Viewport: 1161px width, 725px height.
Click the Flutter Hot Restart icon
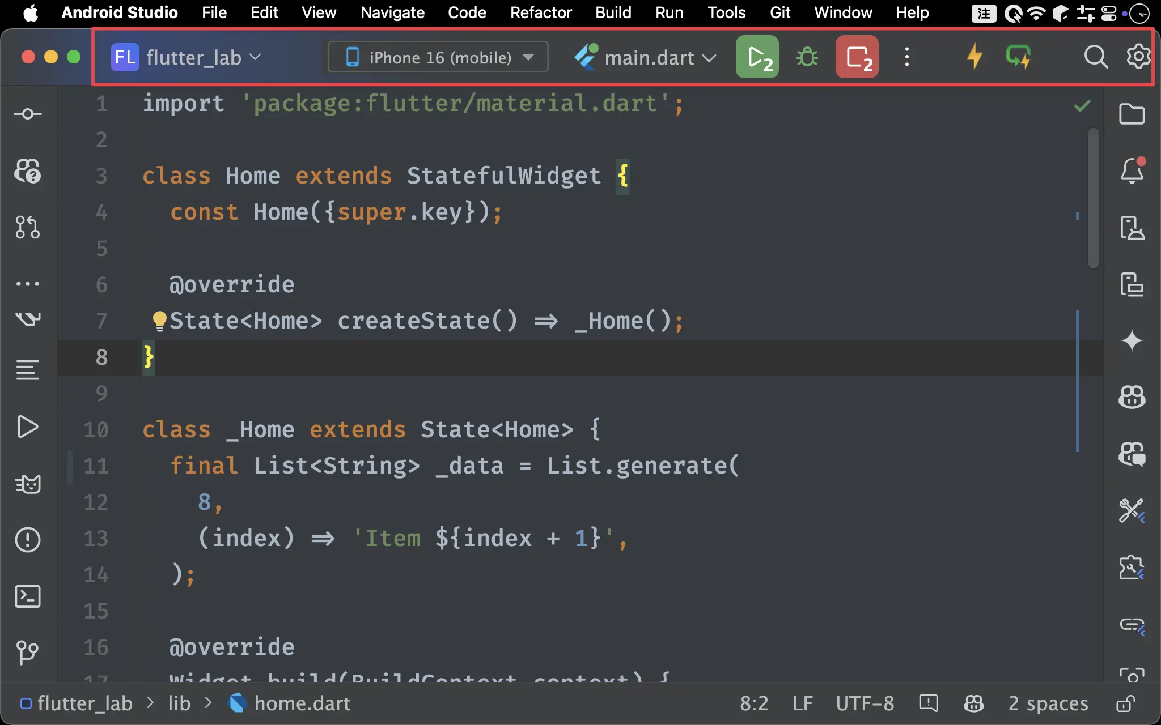click(x=1018, y=57)
